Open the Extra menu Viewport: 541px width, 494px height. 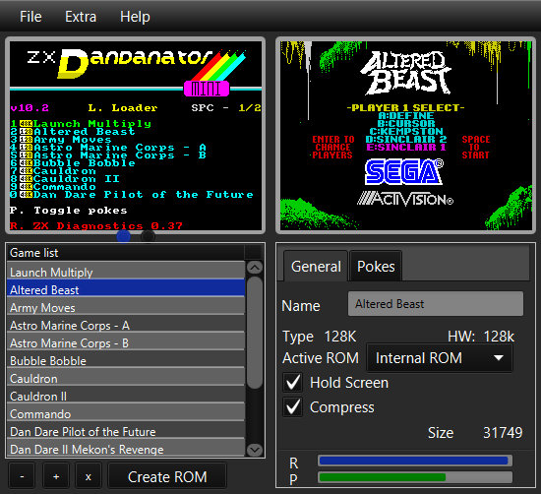click(x=81, y=17)
